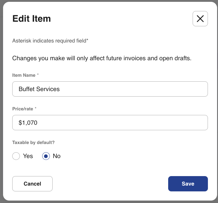This screenshot has height=203, width=218.
Task: Close the Edit Item dialog using X
Action: pos(200,19)
